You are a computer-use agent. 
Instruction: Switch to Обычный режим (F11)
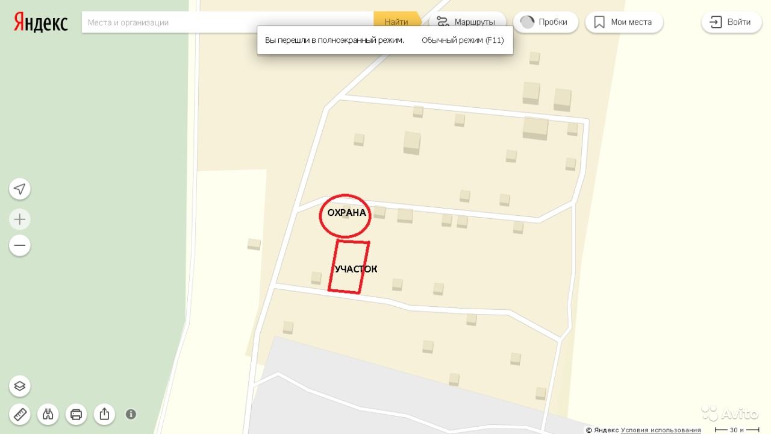point(463,40)
